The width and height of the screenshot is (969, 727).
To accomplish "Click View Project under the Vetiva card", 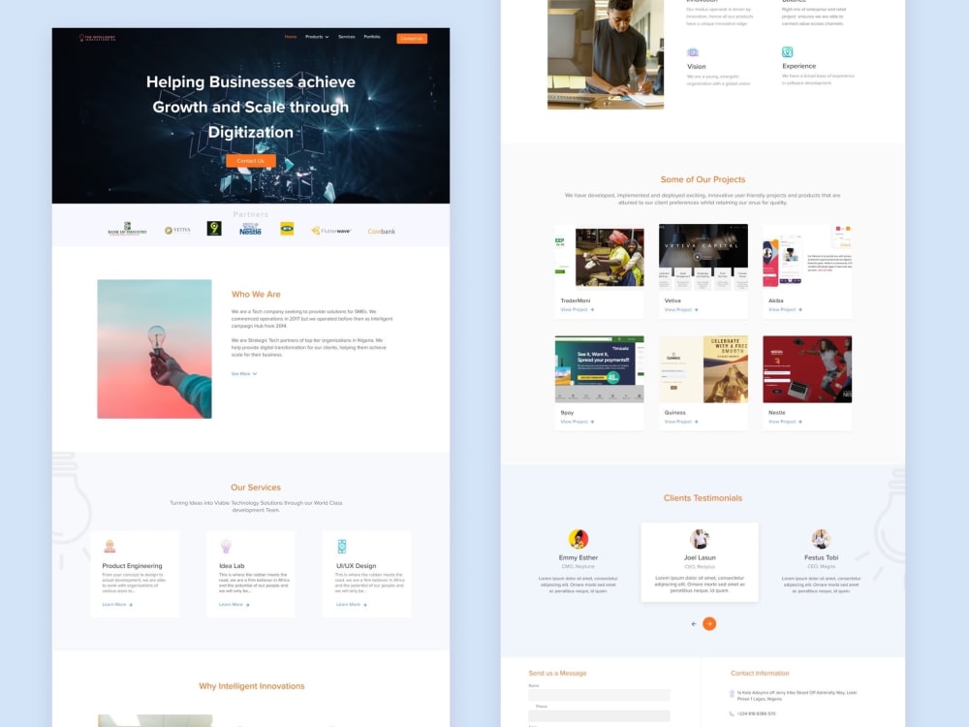I will pyautogui.click(x=681, y=310).
